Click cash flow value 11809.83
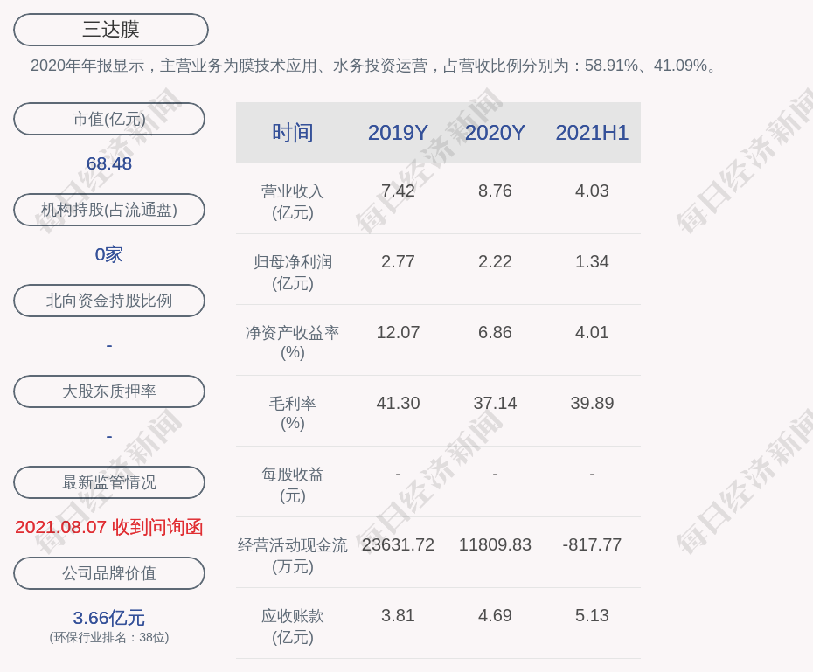Viewport: 813px width, 672px height. 495,544
